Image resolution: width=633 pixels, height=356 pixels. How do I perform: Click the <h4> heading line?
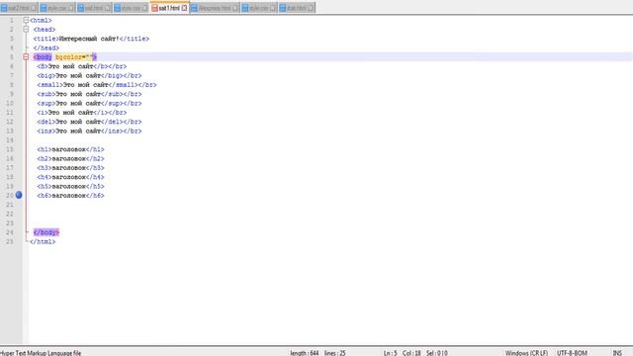70,177
